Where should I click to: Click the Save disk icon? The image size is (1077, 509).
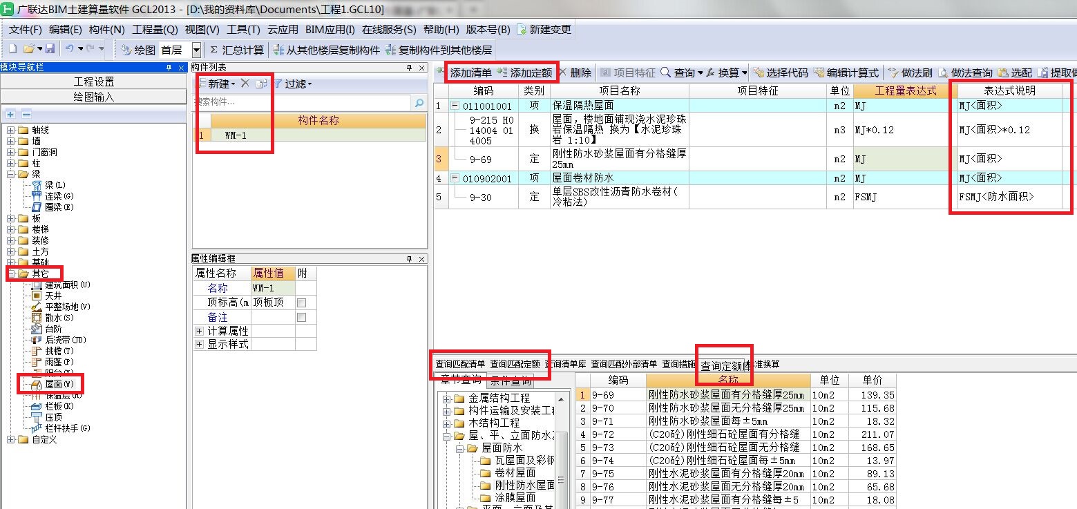[x=50, y=49]
